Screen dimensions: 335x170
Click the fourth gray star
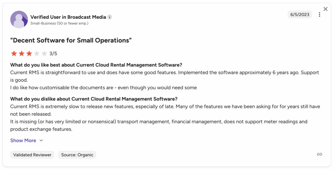point(37,54)
